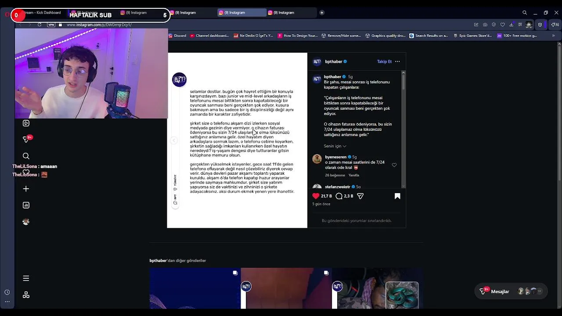Open the Search Results on a bookmark
Viewport: 562px width, 316px height.
(429, 36)
